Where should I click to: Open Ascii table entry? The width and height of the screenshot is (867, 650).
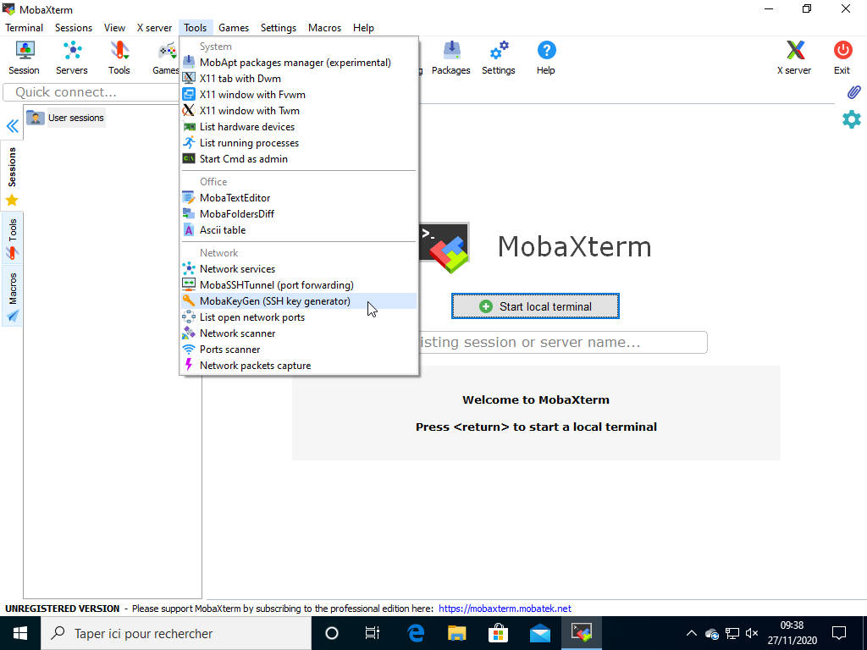(x=299, y=230)
